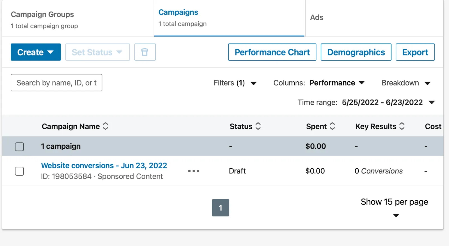Open the Columns Performance dropdown

point(337,83)
